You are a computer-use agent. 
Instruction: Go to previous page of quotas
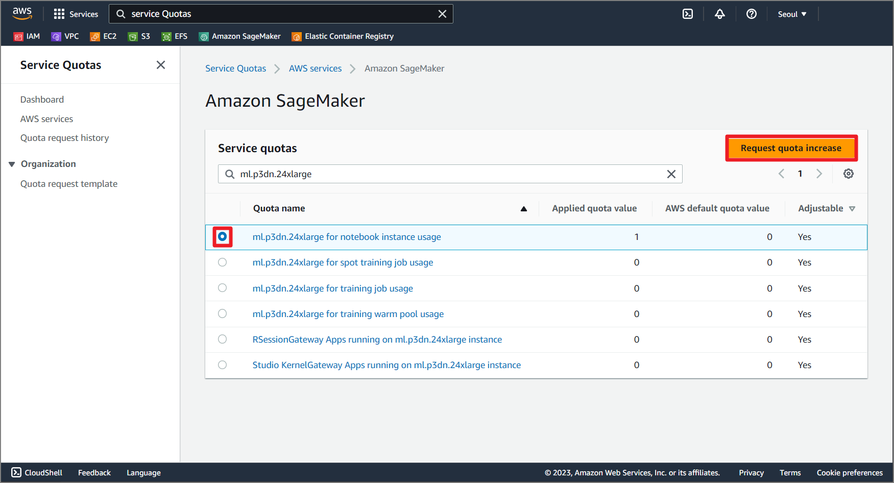click(781, 174)
